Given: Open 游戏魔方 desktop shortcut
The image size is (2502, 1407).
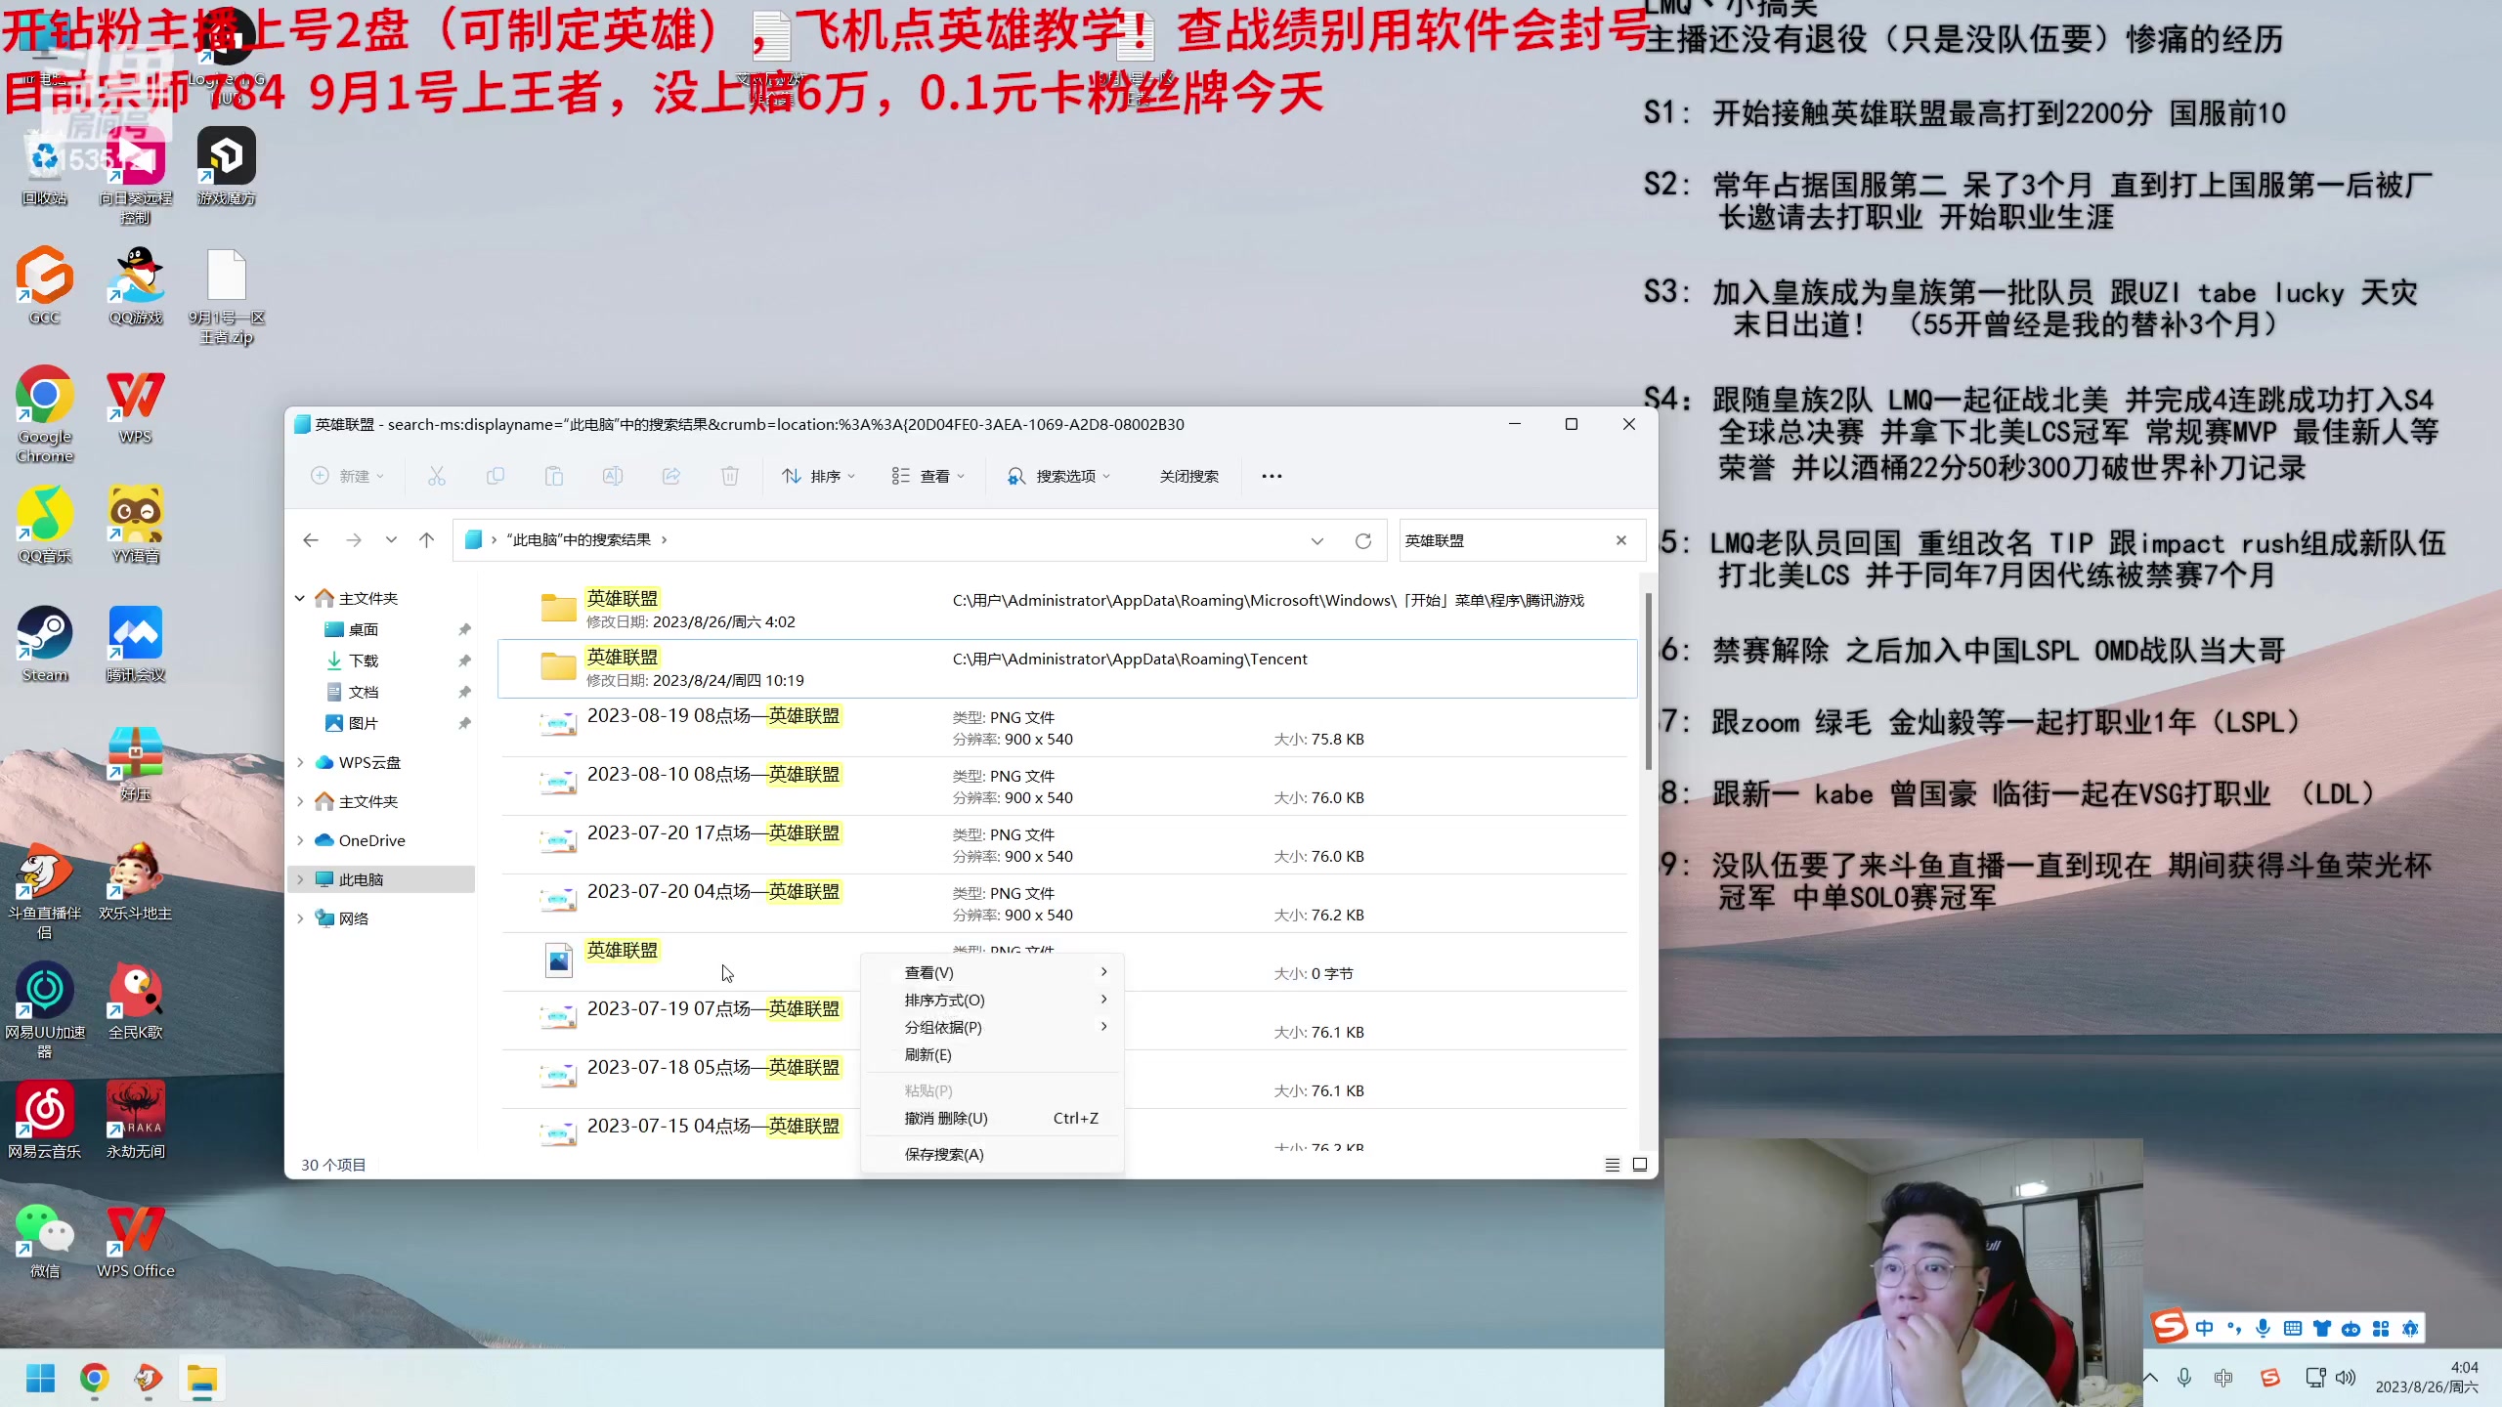Looking at the screenshot, I should coord(227,167).
